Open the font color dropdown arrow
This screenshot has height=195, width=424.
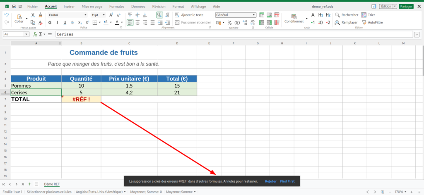point(122,23)
